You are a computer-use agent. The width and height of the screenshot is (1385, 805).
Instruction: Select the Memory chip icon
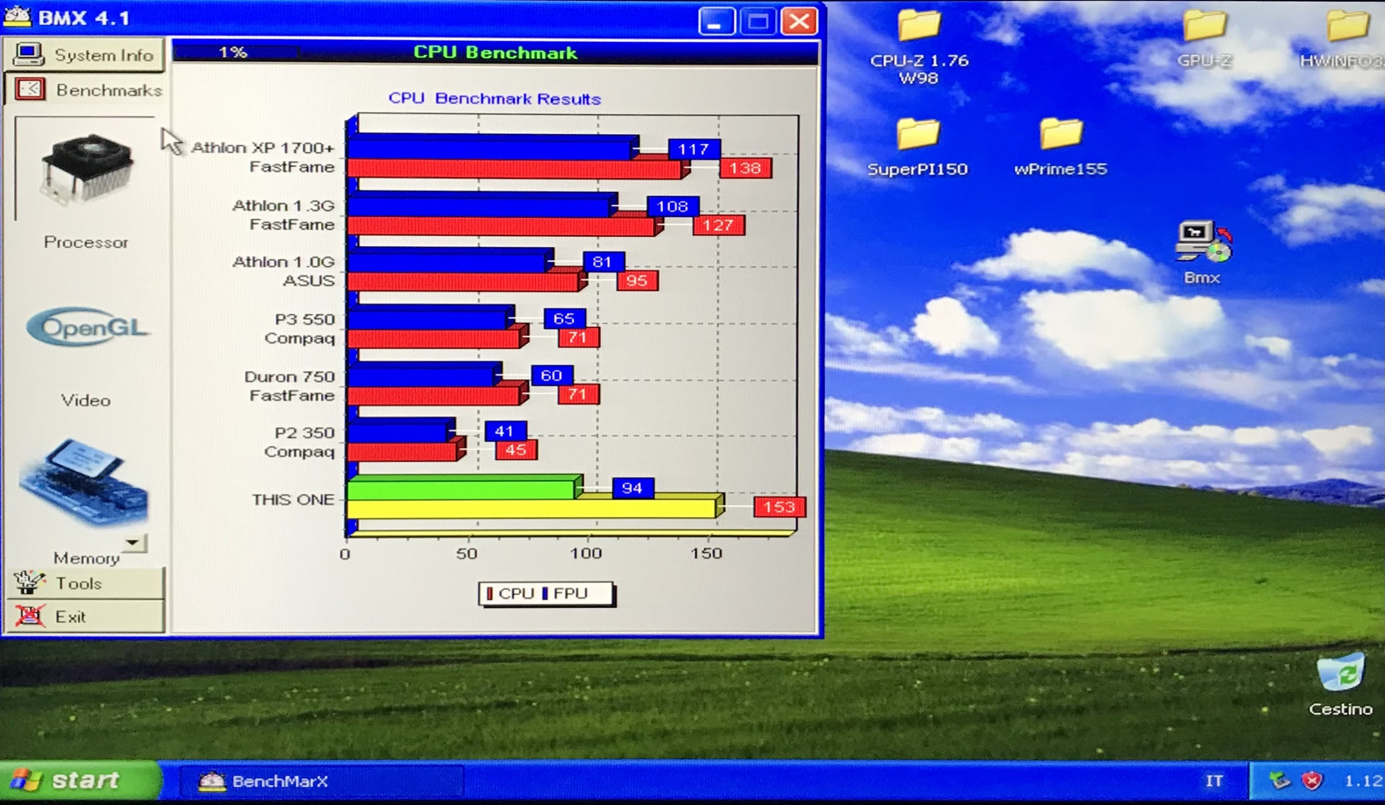(x=84, y=483)
